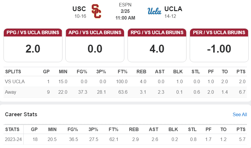Click the SPLITS column header
The width and height of the screenshot is (251, 148).
click(13, 72)
